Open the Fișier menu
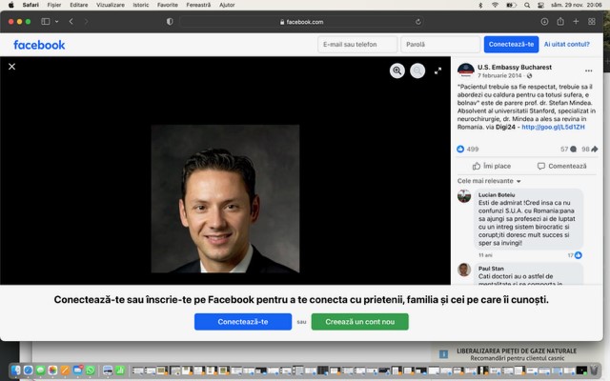610x381 pixels. tap(54, 5)
